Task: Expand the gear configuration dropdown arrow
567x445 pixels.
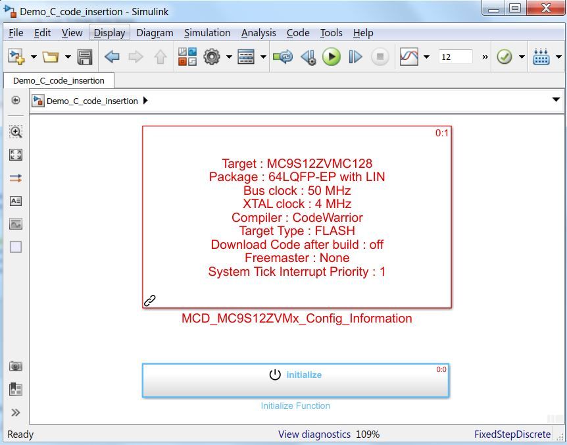Action: pyautogui.click(x=229, y=57)
